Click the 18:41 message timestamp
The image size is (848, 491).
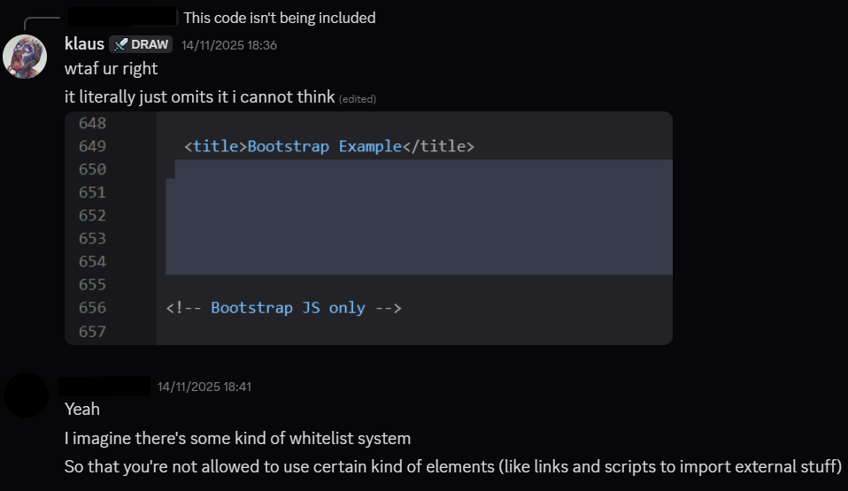tap(204, 387)
